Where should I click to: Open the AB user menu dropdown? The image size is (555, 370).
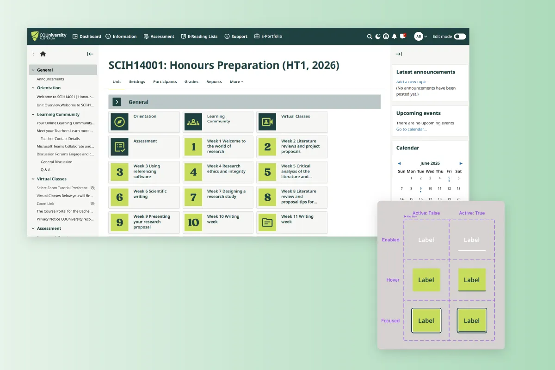(x=420, y=37)
